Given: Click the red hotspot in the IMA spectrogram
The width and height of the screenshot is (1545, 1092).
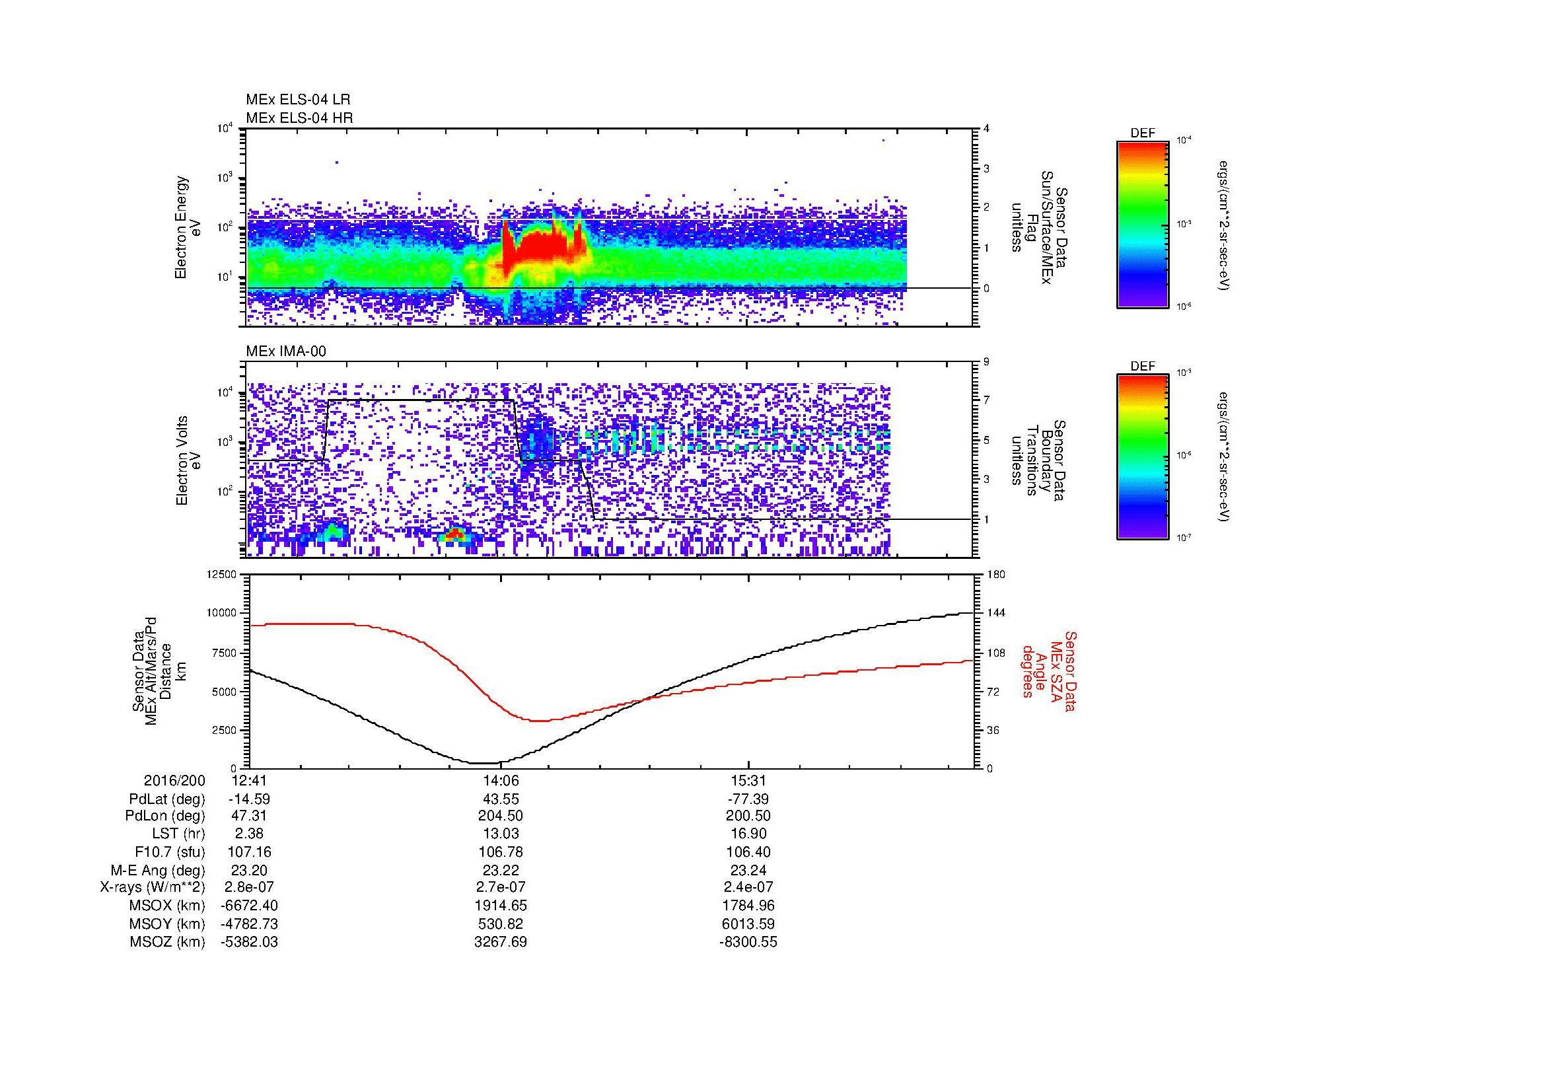Looking at the screenshot, I should tap(456, 535).
